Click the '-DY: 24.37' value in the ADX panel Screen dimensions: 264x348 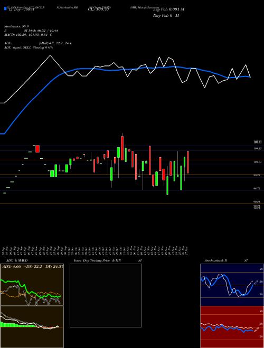(54, 267)
